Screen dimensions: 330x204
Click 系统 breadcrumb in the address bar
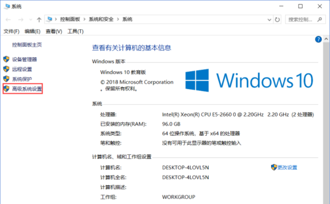pos(127,19)
